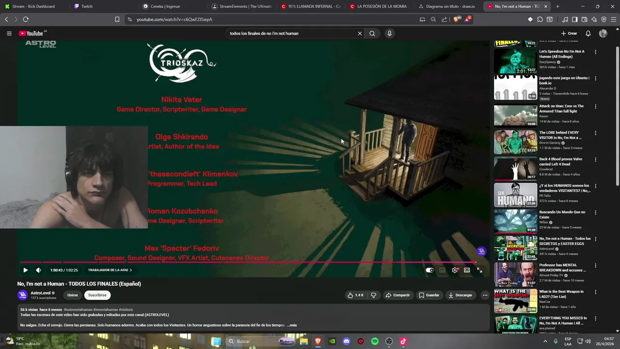Dislike the video
620x349 pixels.
[373, 295]
